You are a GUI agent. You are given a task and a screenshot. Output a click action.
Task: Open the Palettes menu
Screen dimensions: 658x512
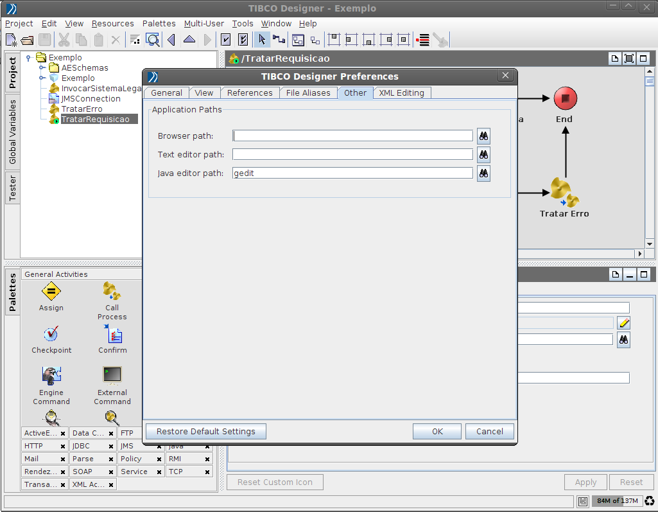pyautogui.click(x=159, y=23)
